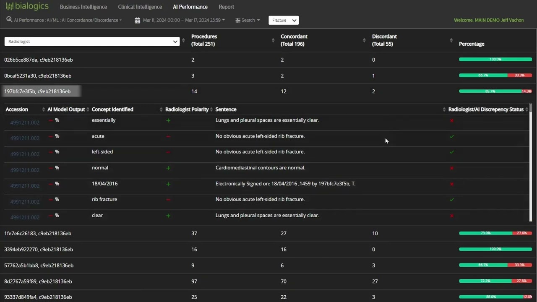The image size is (537, 302).
Task: Sort the Sentence column in detail table
Action: tap(444, 109)
